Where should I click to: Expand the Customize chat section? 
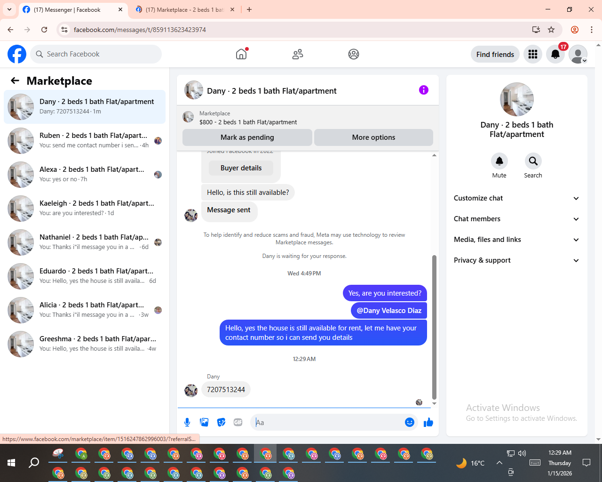[517, 198]
